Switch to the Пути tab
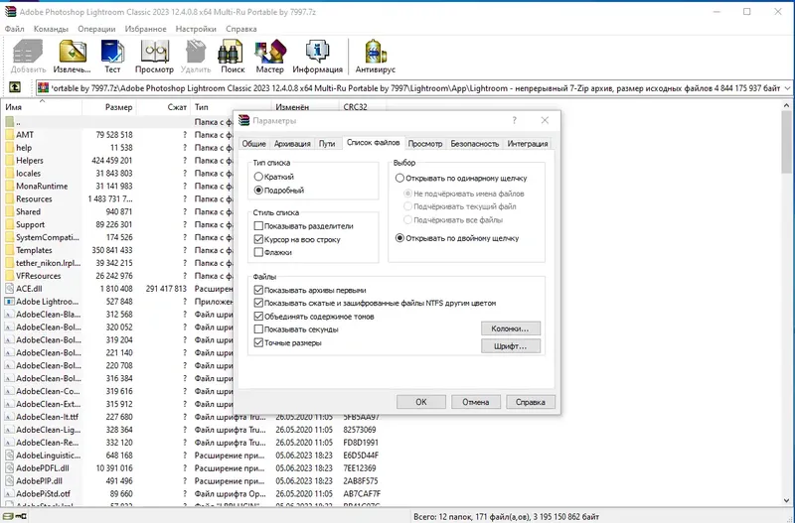The image size is (795, 523). click(327, 144)
